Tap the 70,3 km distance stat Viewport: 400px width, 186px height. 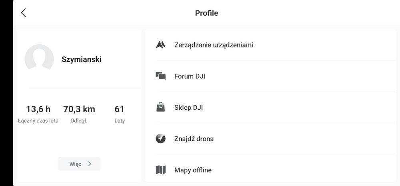coord(79,109)
